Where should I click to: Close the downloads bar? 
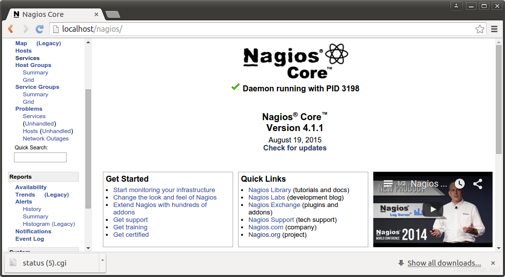[493, 263]
